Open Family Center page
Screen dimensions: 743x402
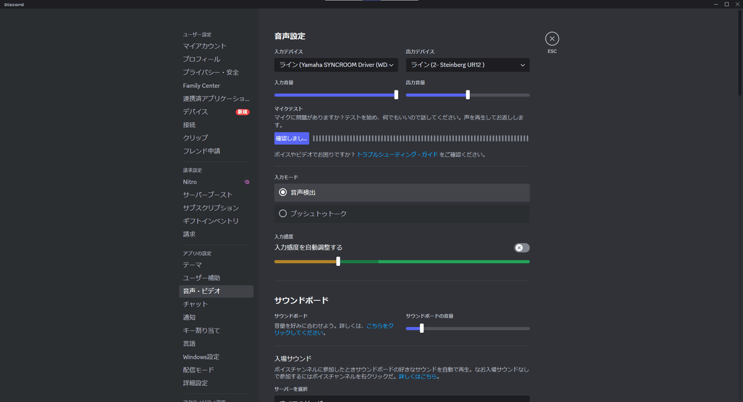coord(216,85)
